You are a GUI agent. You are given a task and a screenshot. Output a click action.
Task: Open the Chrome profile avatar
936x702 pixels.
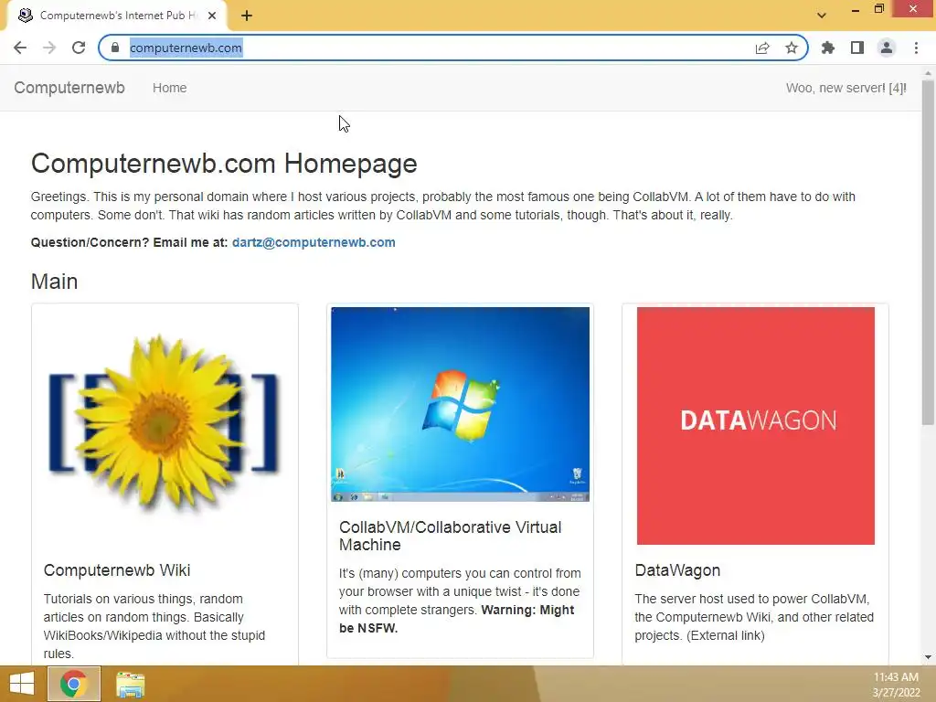887,48
